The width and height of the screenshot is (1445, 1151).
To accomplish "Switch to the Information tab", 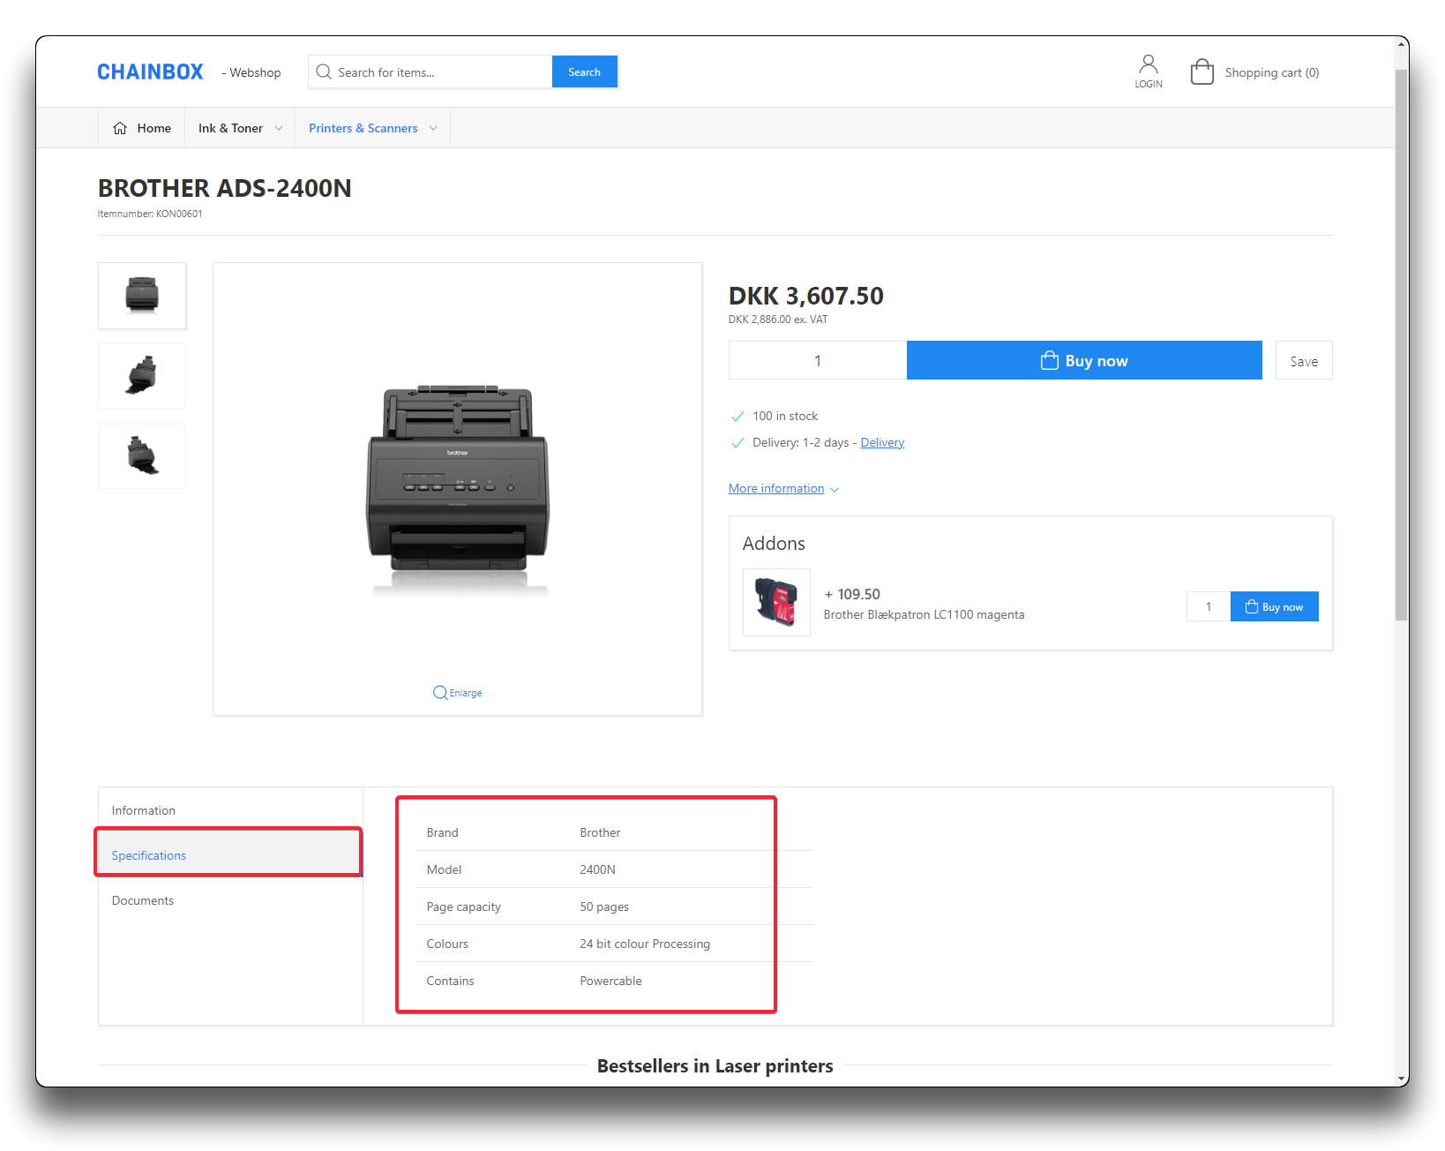I will (x=144, y=810).
